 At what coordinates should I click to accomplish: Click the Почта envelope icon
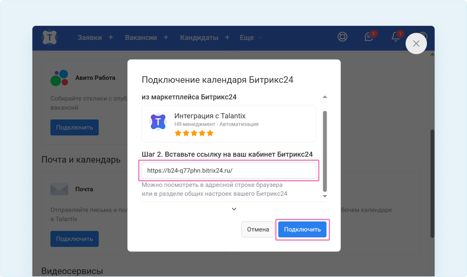tap(59, 189)
